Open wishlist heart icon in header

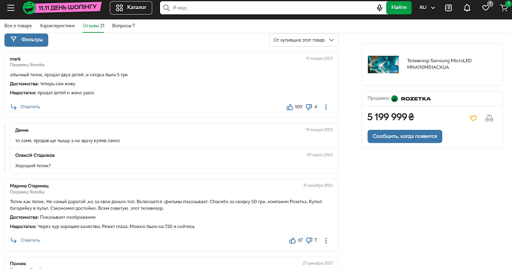pyautogui.click(x=486, y=8)
